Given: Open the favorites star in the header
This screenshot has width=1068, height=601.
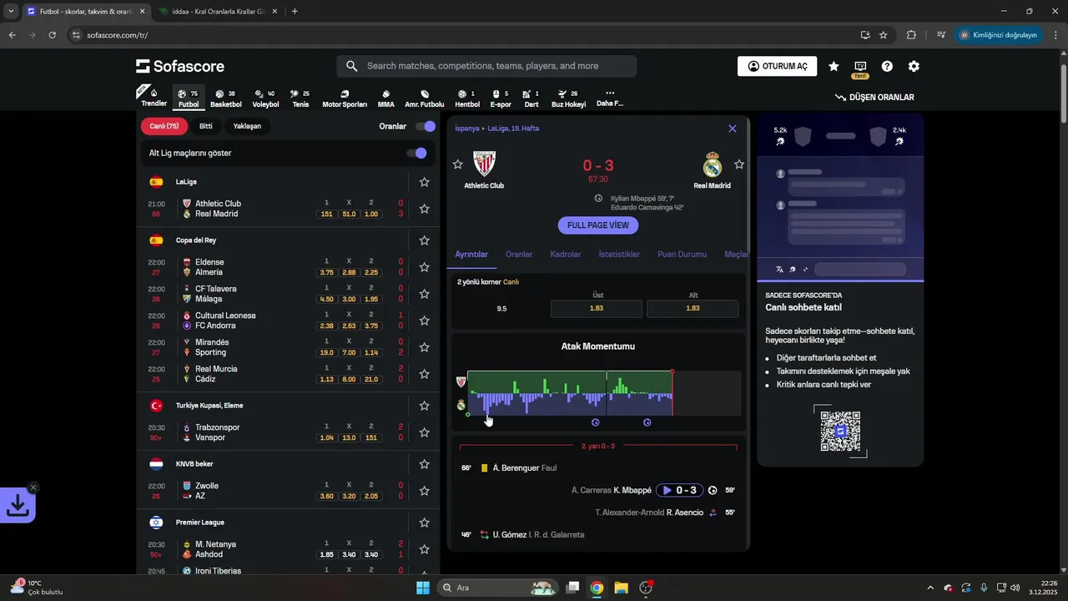Looking at the screenshot, I should coord(834,66).
